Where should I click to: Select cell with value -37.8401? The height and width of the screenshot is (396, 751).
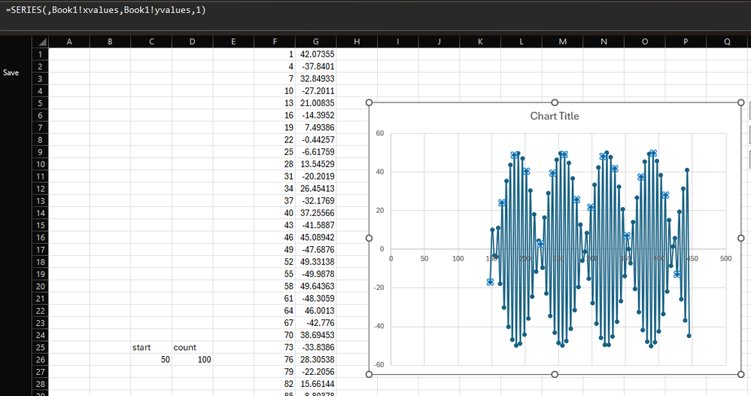pos(315,66)
